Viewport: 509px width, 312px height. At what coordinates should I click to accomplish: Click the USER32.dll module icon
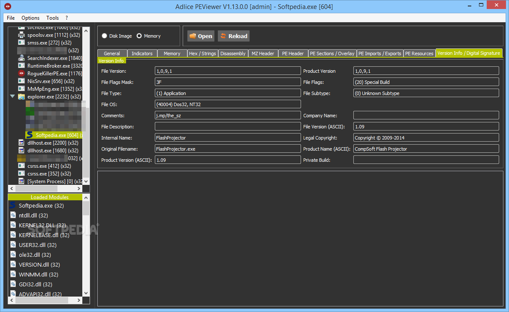click(x=13, y=245)
